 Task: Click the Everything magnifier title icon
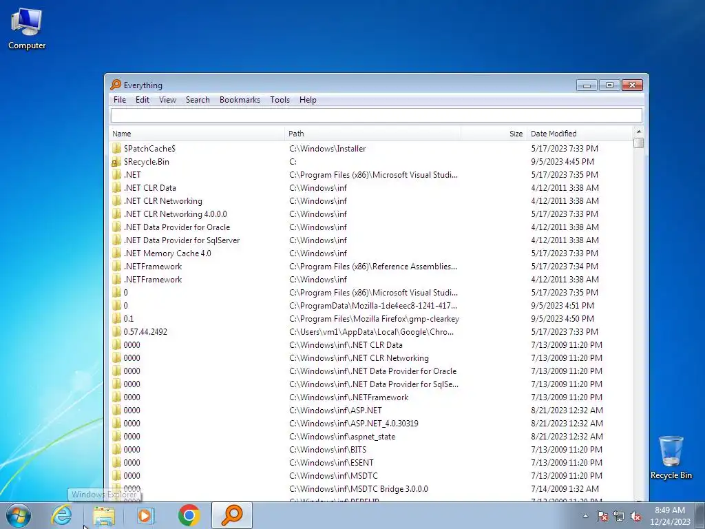tap(116, 85)
